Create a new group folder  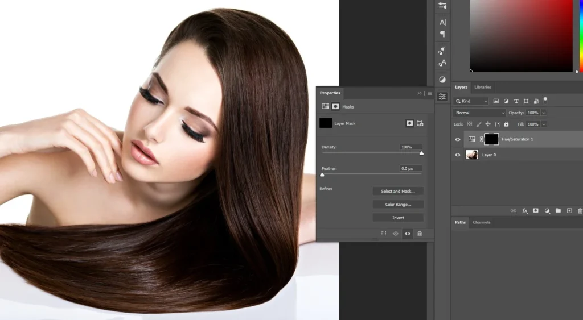click(558, 210)
